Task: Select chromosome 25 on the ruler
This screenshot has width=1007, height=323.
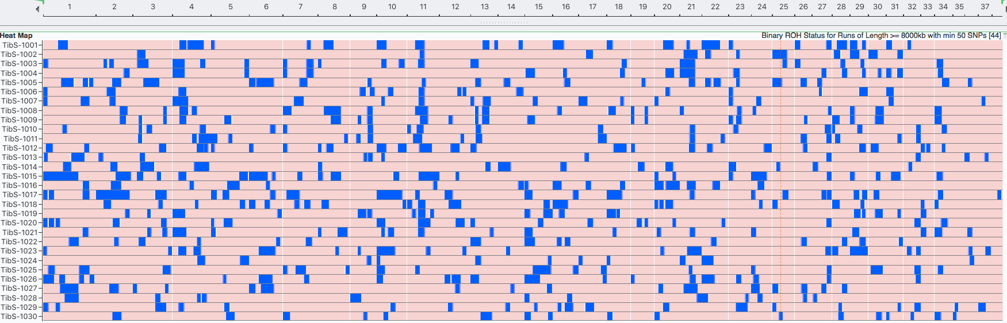Action: (x=784, y=7)
